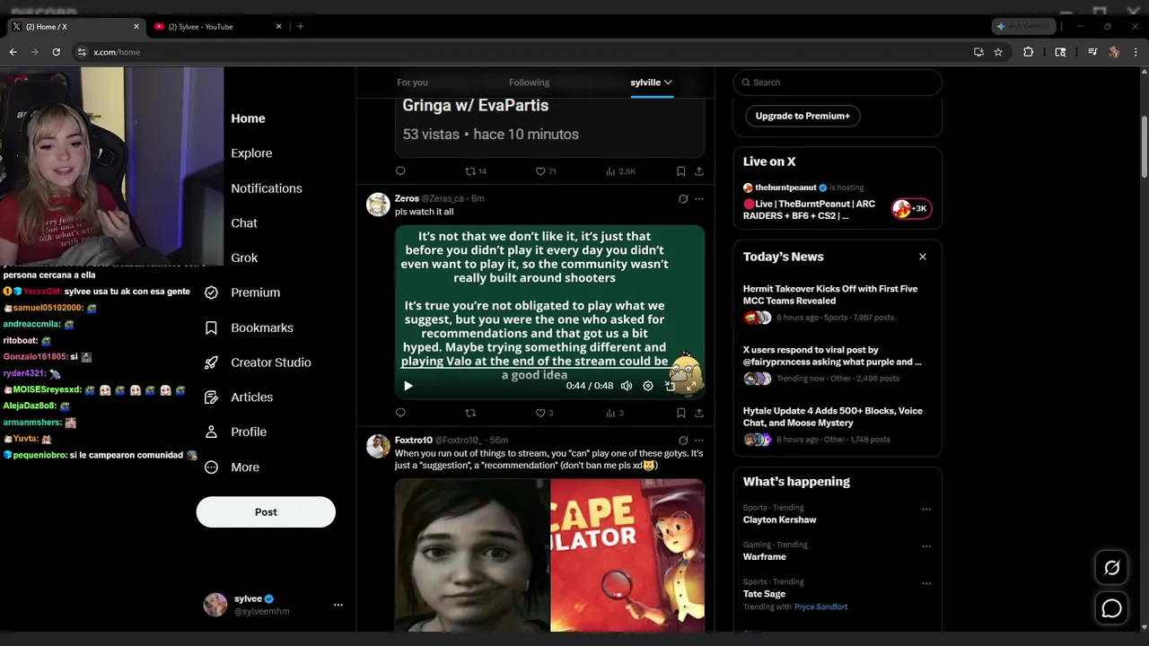Image resolution: width=1149 pixels, height=646 pixels.
Task: Switch to the For you tab
Action: tap(412, 83)
